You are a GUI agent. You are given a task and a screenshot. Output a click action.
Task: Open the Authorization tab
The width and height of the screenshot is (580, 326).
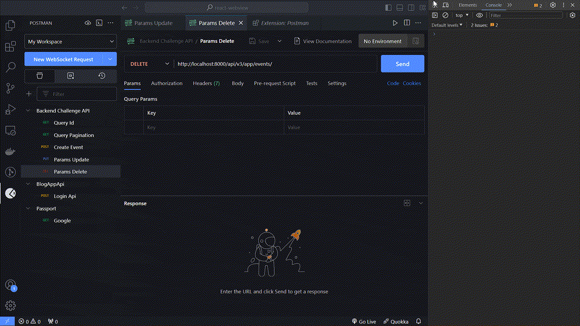click(x=167, y=83)
